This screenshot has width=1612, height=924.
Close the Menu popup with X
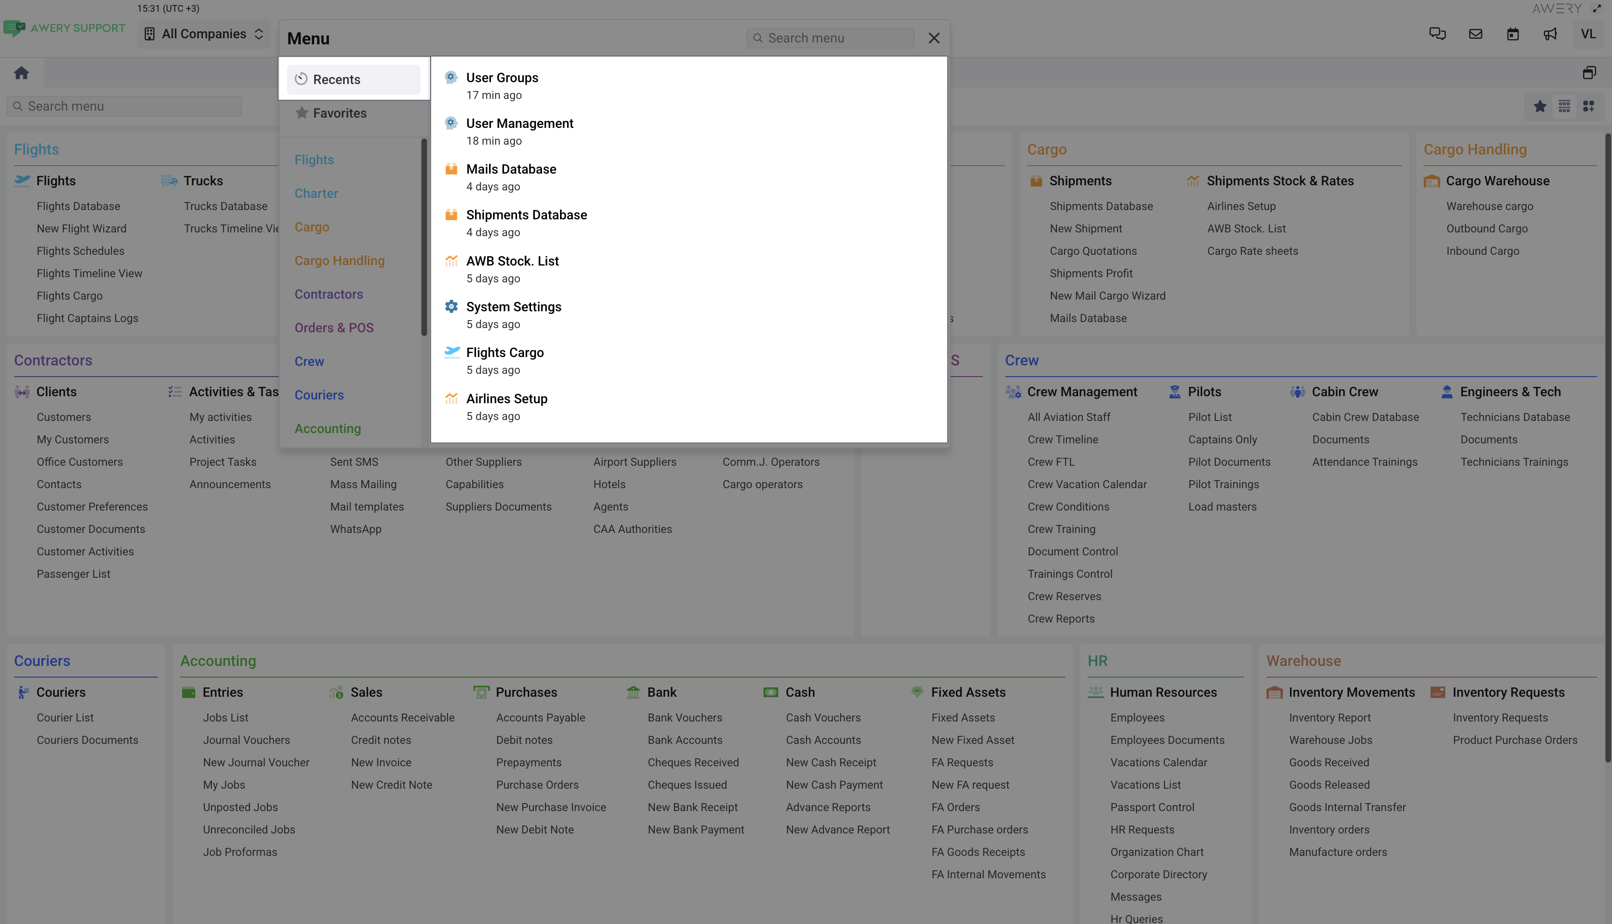[x=933, y=38]
